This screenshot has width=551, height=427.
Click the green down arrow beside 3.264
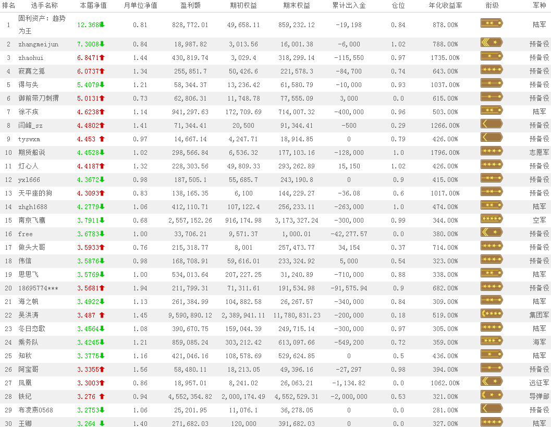coord(102,423)
